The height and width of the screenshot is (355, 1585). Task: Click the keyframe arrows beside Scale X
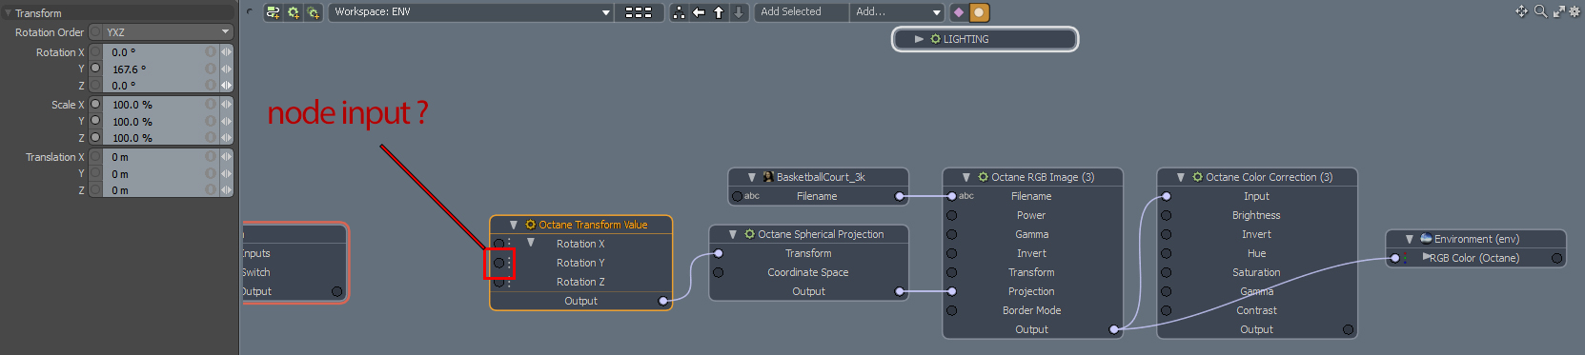[226, 105]
